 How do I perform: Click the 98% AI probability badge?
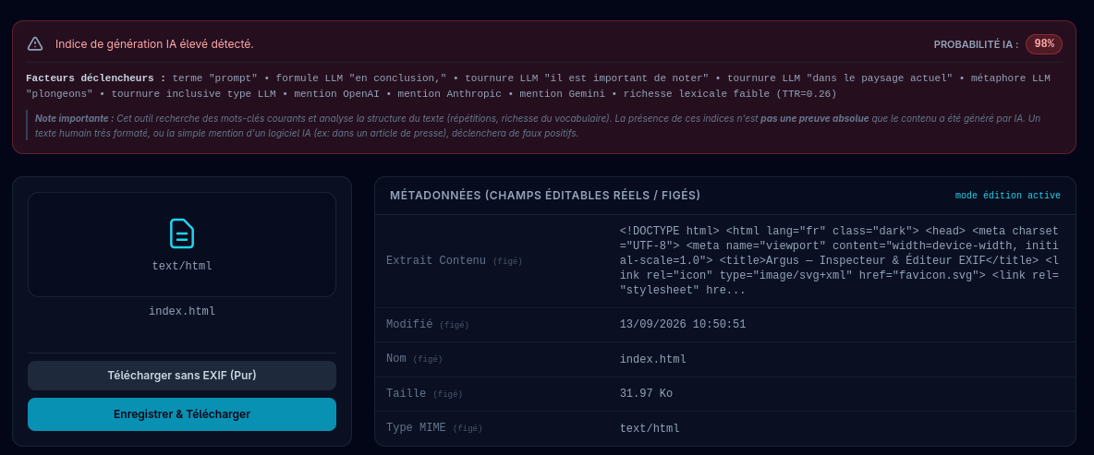pos(1044,44)
